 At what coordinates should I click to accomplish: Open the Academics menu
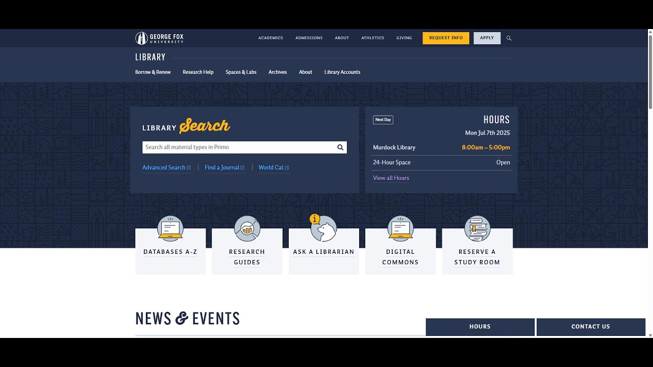tap(270, 38)
